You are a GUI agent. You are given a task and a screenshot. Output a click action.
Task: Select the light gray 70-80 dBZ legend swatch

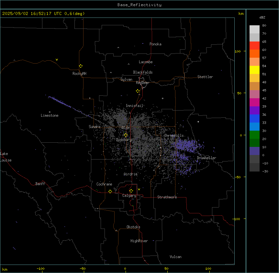click(x=254, y=29)
